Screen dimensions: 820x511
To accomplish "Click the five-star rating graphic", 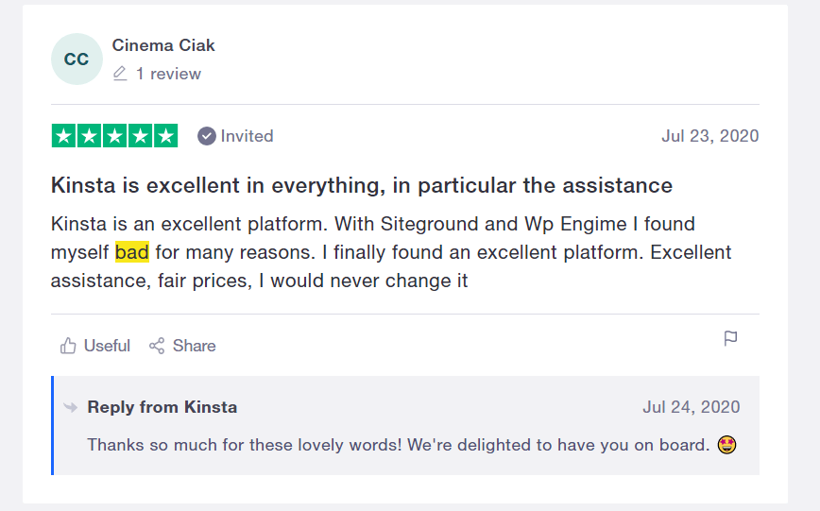I will [x=114, y=136].
